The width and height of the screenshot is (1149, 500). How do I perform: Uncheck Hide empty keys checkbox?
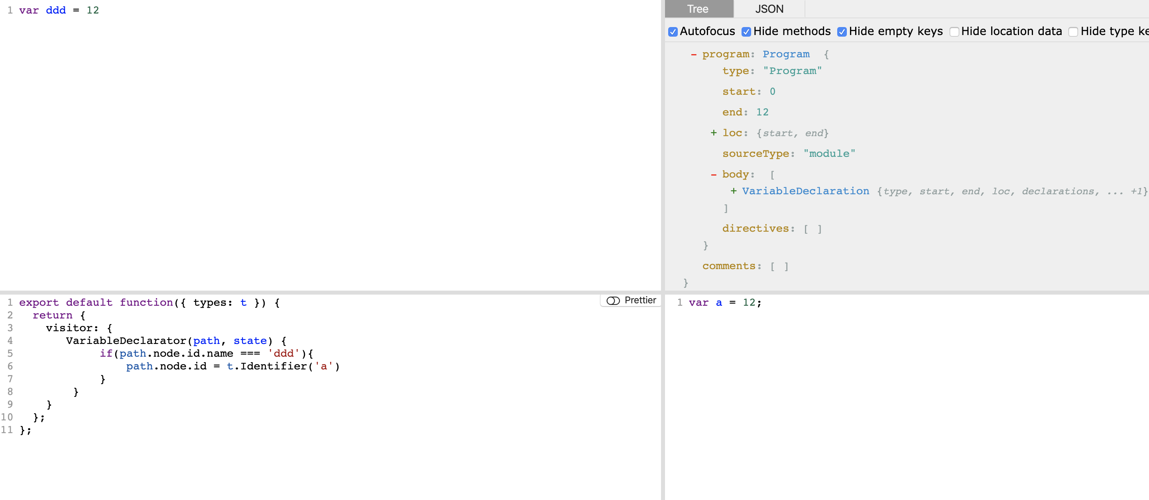tap(842, 31)
